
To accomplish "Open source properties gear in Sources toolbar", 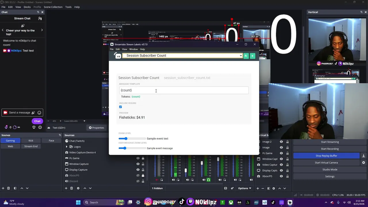I will (x=78, y=188).
